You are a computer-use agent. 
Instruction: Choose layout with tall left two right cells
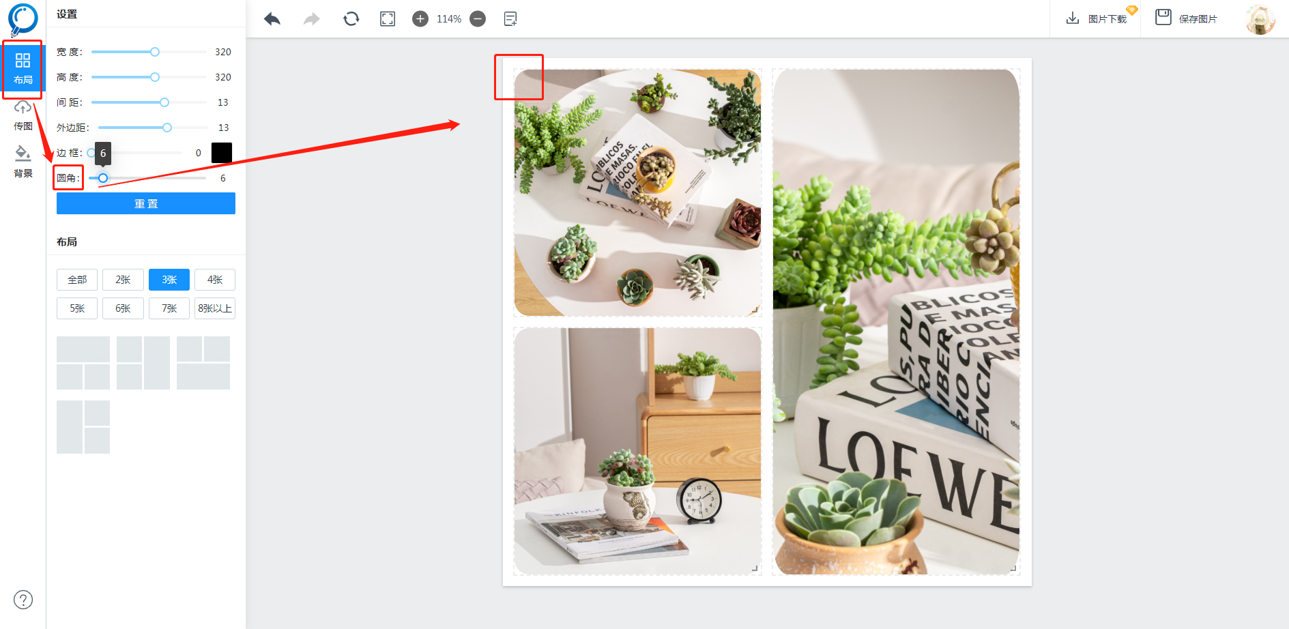point(83,427)
